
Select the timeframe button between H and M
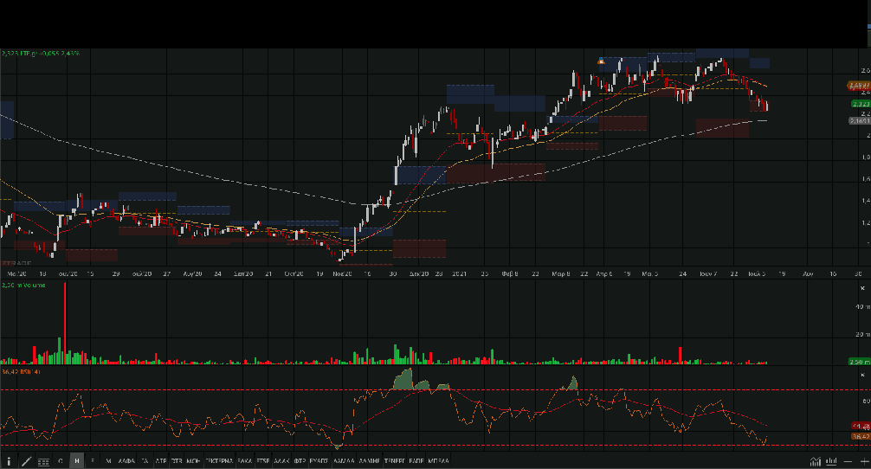click(x=93, y=461)
